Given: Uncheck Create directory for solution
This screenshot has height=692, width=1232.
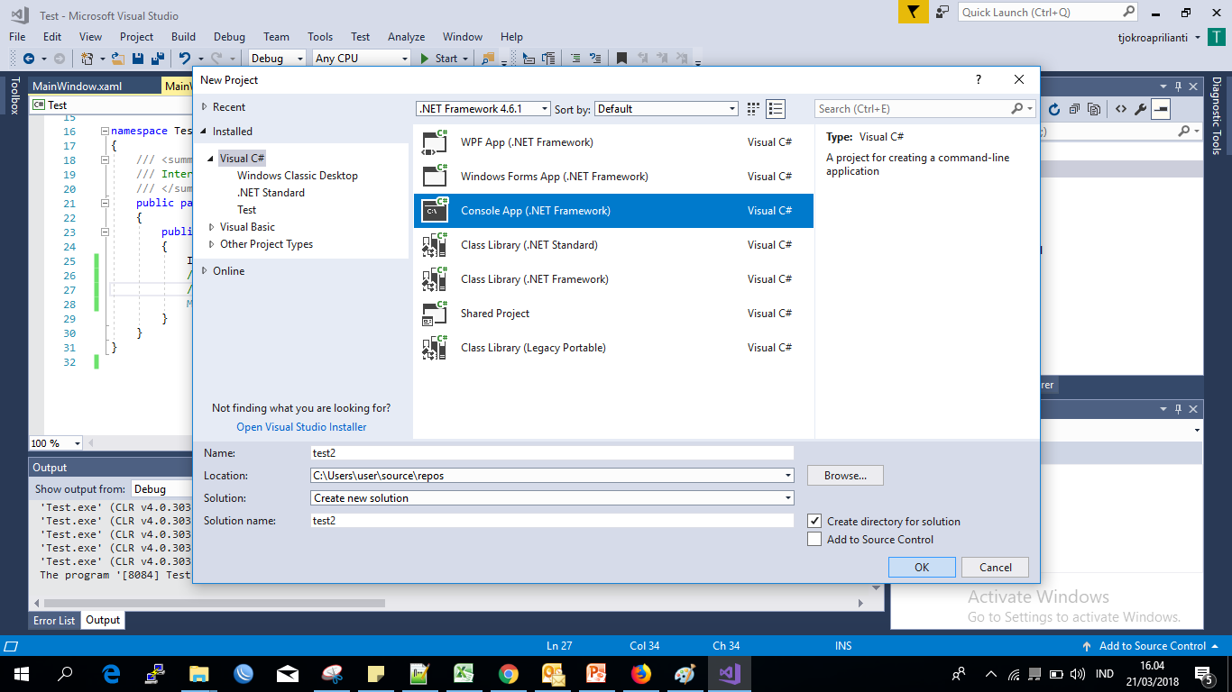Looking at the screenshot, I should [814, 521].
